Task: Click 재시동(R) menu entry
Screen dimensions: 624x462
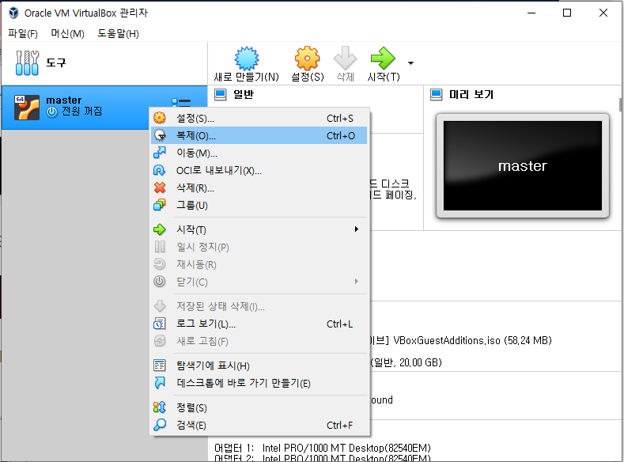Action: click(x=259, y=265)
